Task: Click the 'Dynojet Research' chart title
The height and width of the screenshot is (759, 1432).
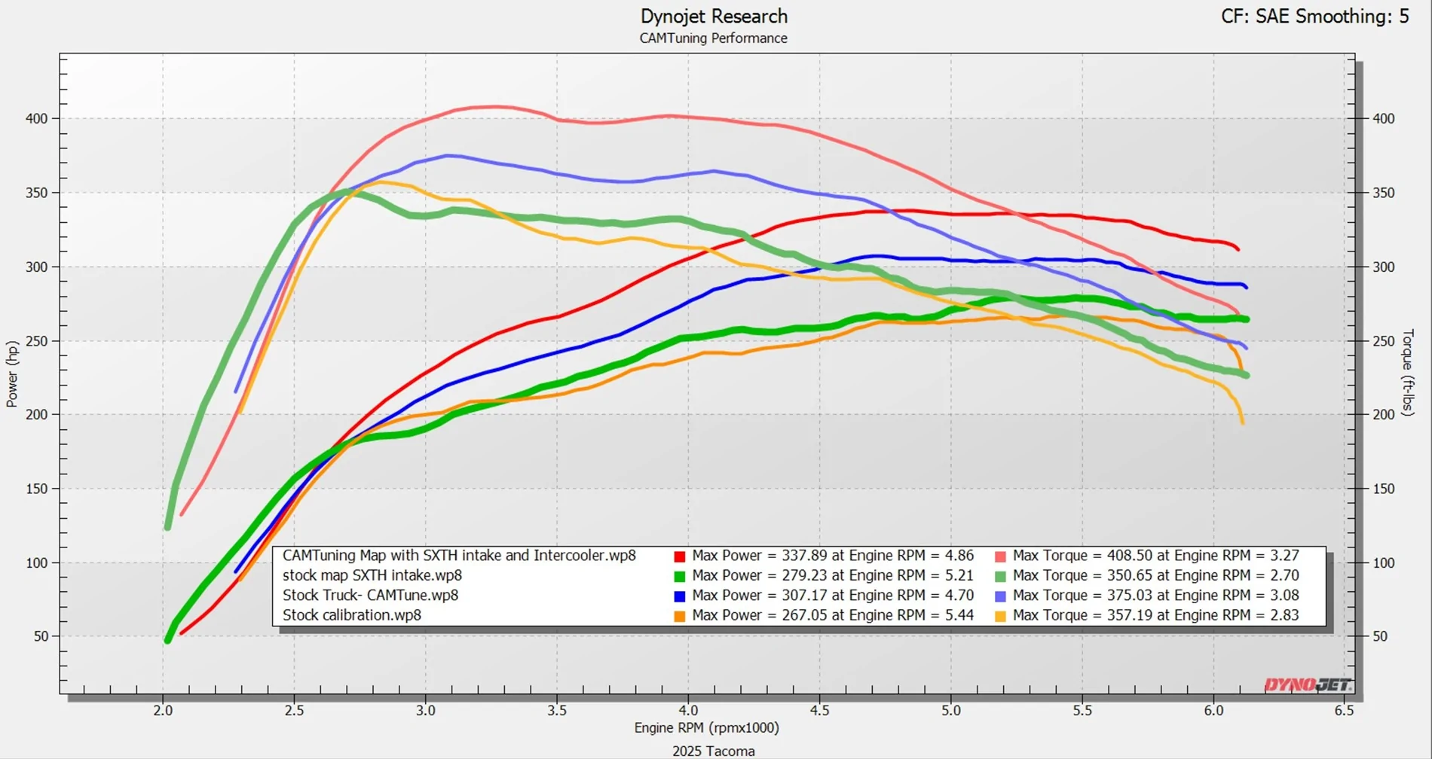Action: pyautogui.click(x=713, y=16)
